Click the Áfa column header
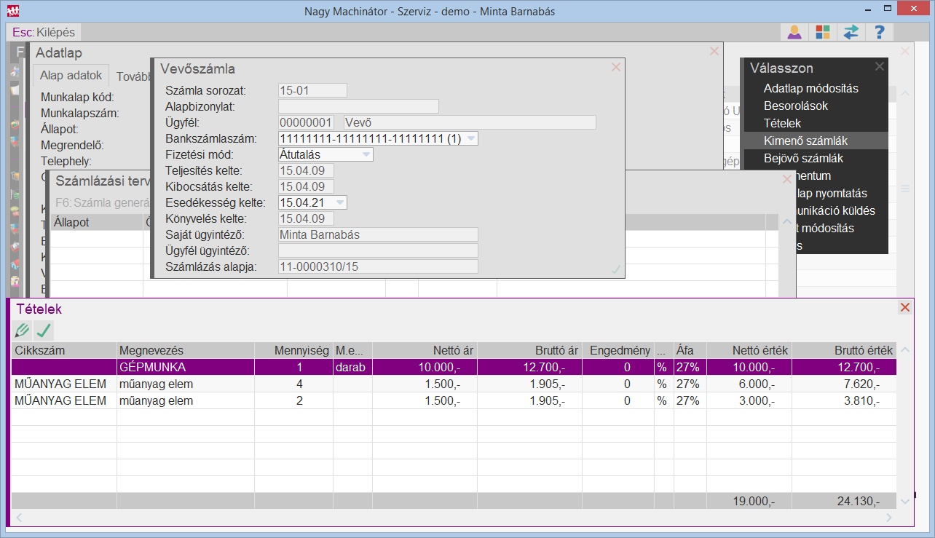The image size is (935, 538). [x=690, y=350]
